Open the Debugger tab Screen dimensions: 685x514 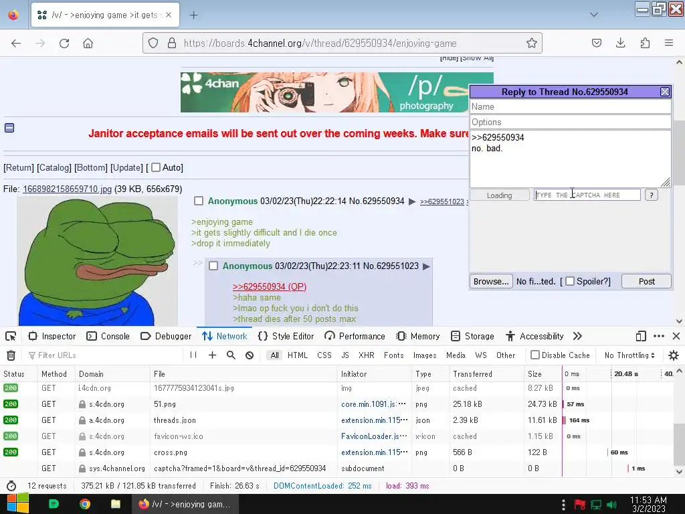click(166, 336)
